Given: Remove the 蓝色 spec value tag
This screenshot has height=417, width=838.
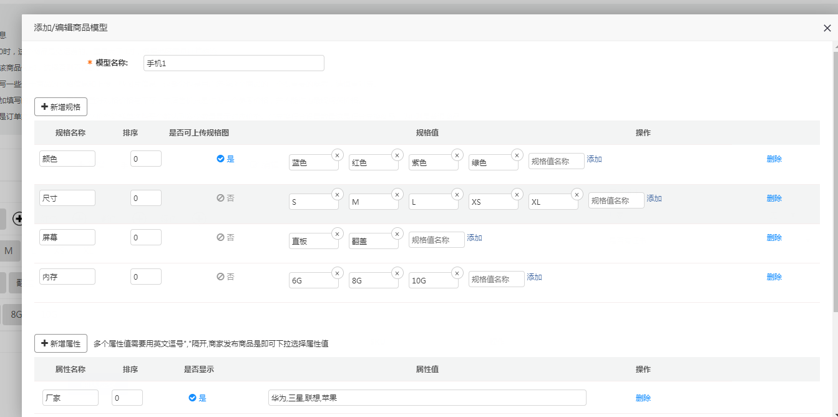Looking at the screenshot, I should click(337, 155).
